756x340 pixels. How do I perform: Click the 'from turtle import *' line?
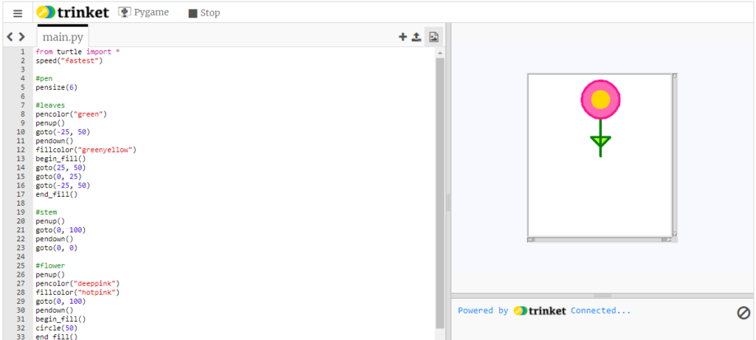point(78,52)
